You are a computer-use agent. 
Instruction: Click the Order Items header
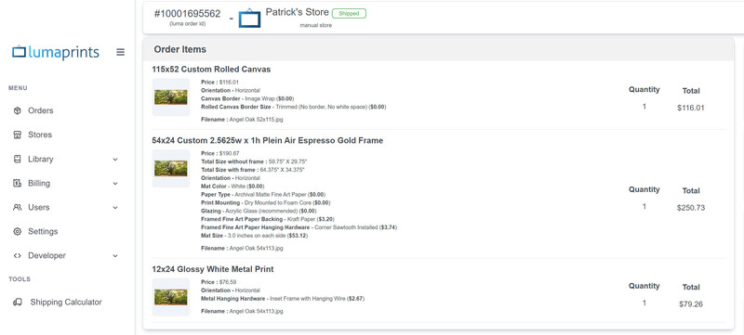pyautogui.click(x=179, y=49)
